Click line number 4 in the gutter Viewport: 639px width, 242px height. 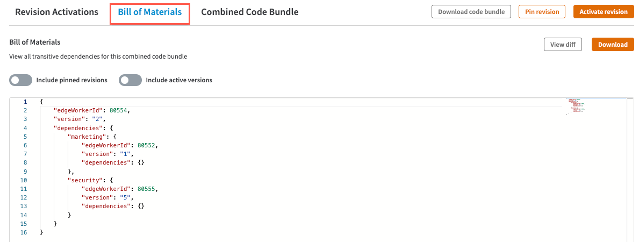point(25,128)
